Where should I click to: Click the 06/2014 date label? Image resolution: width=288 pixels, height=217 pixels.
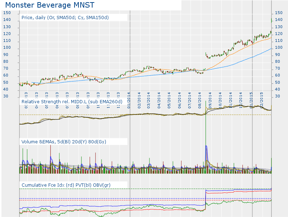179,100
